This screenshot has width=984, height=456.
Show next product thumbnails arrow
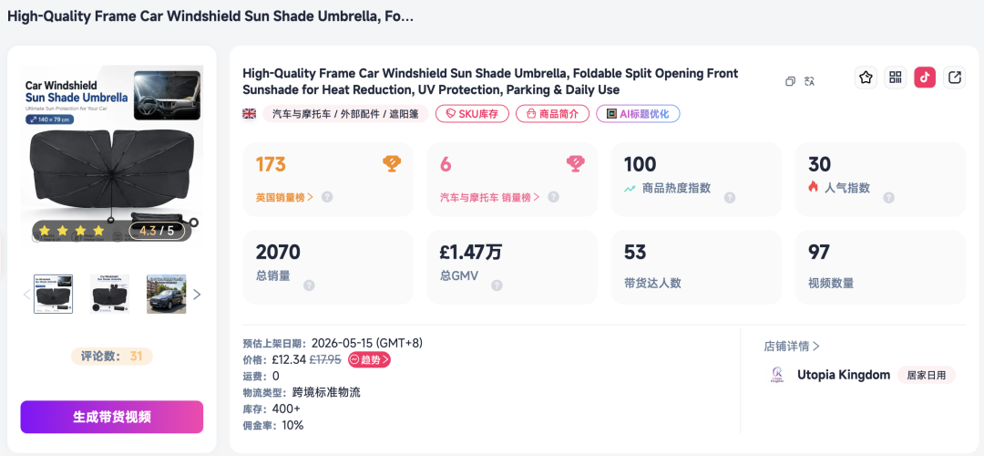[x=197, y=294]
